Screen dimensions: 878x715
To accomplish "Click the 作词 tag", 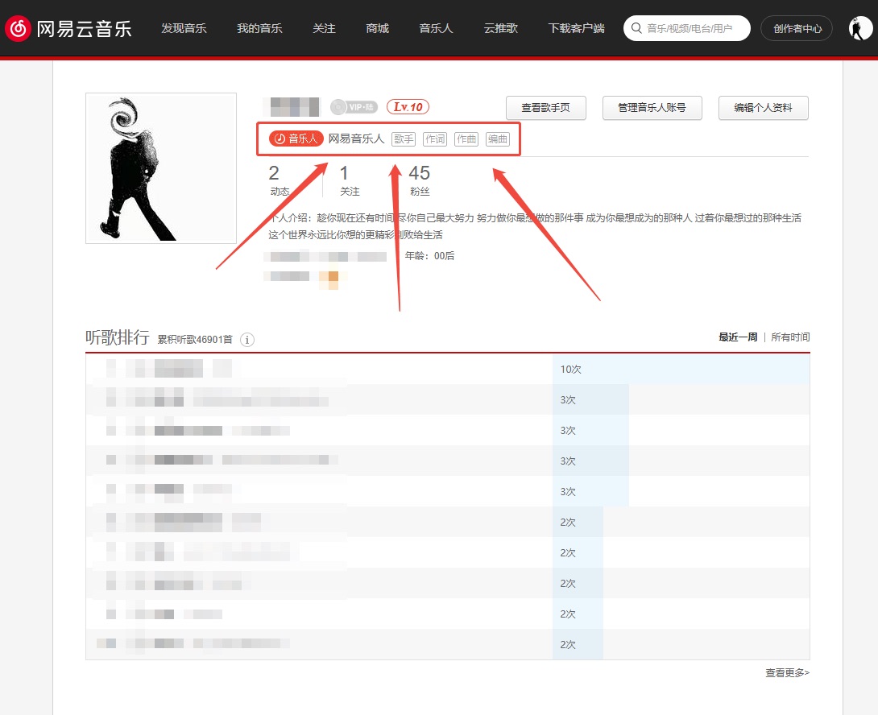I will (434, 138).
